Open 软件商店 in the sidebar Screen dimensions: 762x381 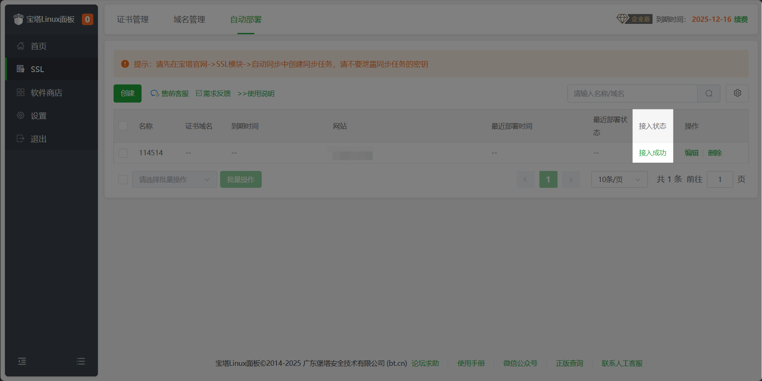pyautogui.click(x=46, y=93)
